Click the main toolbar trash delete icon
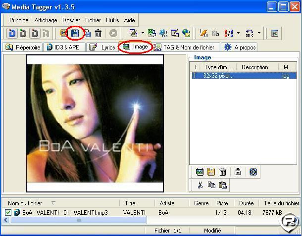 tap(98, 33)
